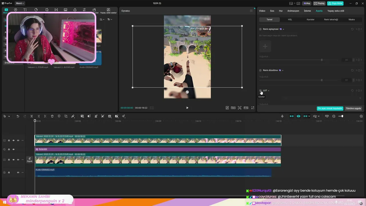The height and width of the screenshot is (206, 366).
Task: Click the Renk eşleşmesi Yoğunluk slider handle
Action: coord(322,60)
